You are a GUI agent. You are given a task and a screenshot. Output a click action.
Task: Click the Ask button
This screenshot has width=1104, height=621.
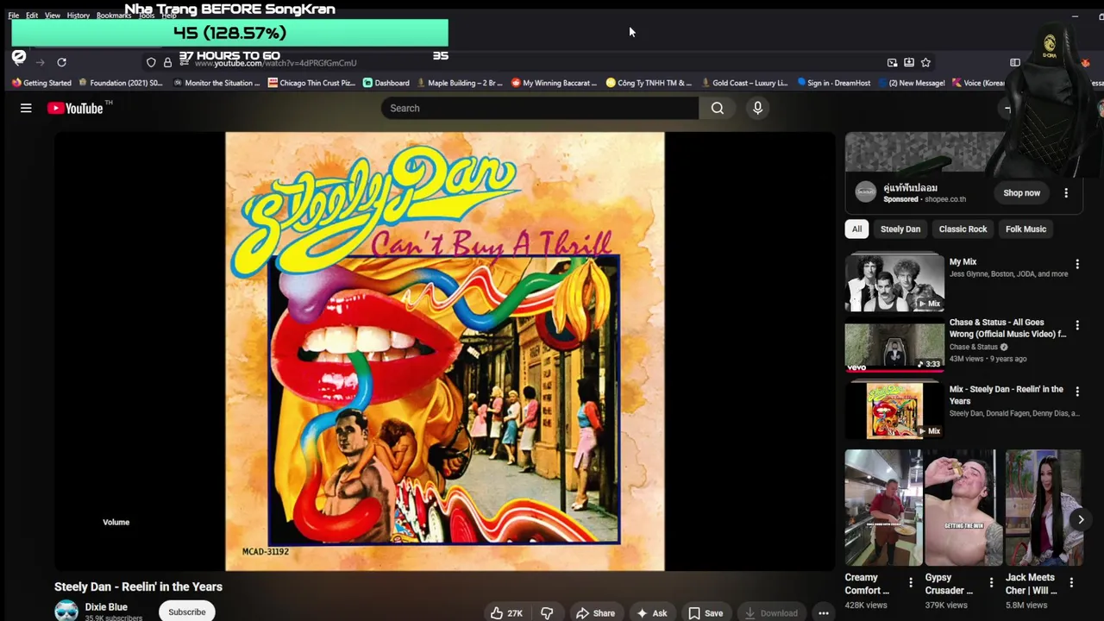coord(652,612)
